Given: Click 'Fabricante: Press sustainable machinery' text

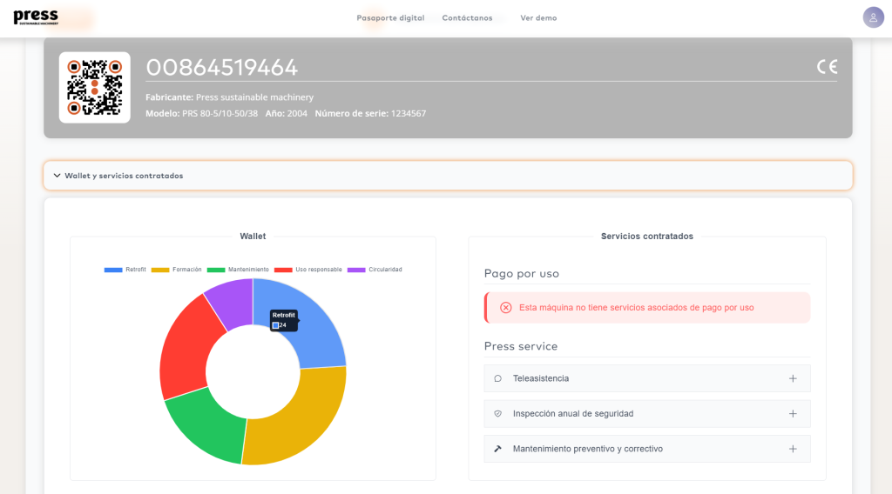Looking at the screenshot, I should pyautogui.click(x=229, y=97).
